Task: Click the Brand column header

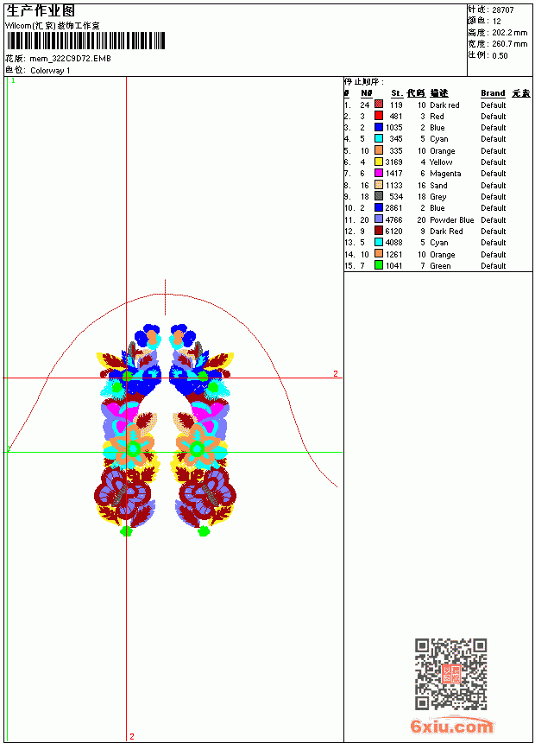Action: (x=493, y=93)
